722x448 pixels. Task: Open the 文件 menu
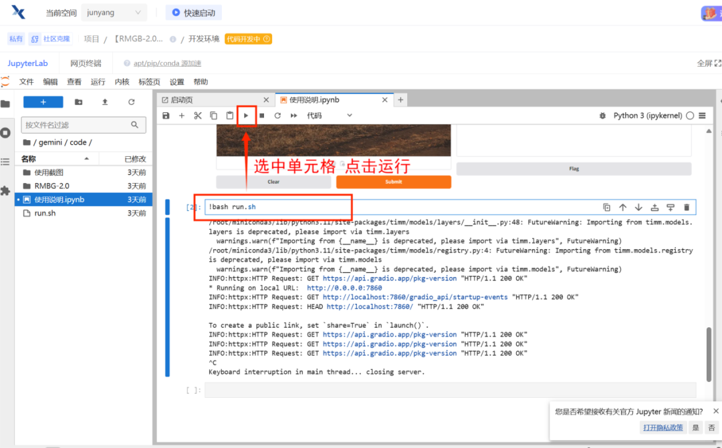click(26, 82)
